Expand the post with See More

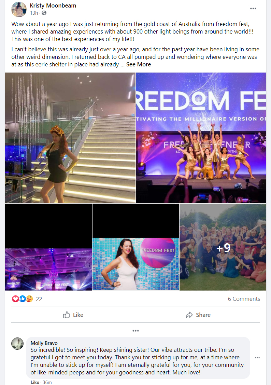[139, 64]
